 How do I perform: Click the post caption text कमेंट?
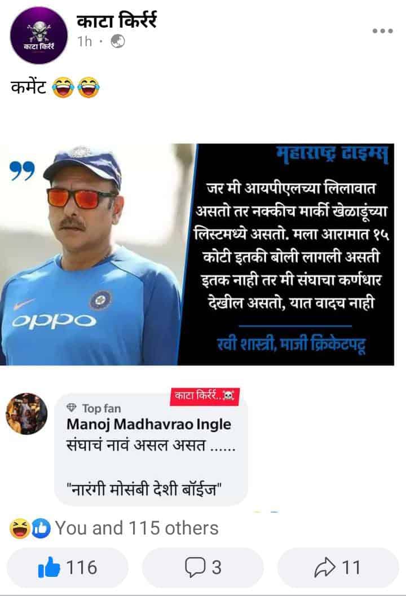[29, 87]
